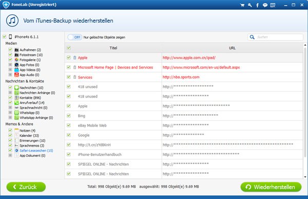Select the Safari-Lesezeichen compass icon
Viewport: 308px width, 199px height.
point(16,150)
